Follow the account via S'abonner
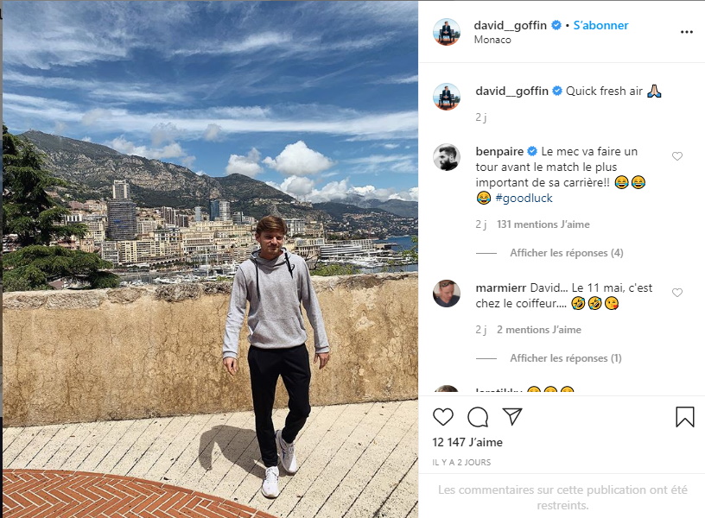This screenshot has width=705, height=518. 600,25
